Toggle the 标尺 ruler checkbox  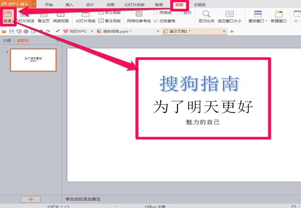point(180,13)
